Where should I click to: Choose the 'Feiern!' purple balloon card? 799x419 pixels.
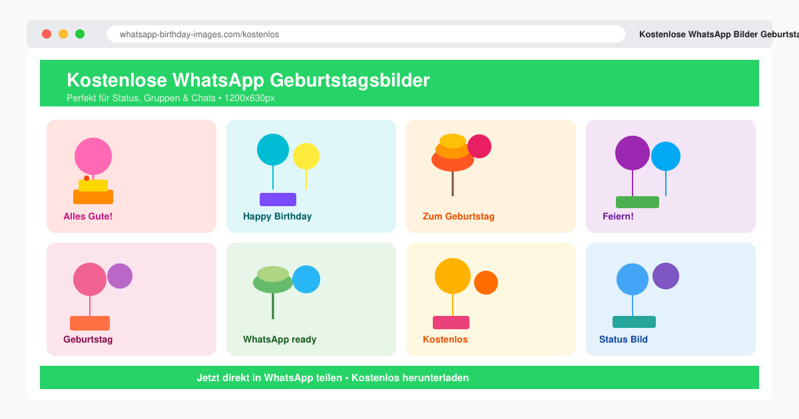(670, 176)
